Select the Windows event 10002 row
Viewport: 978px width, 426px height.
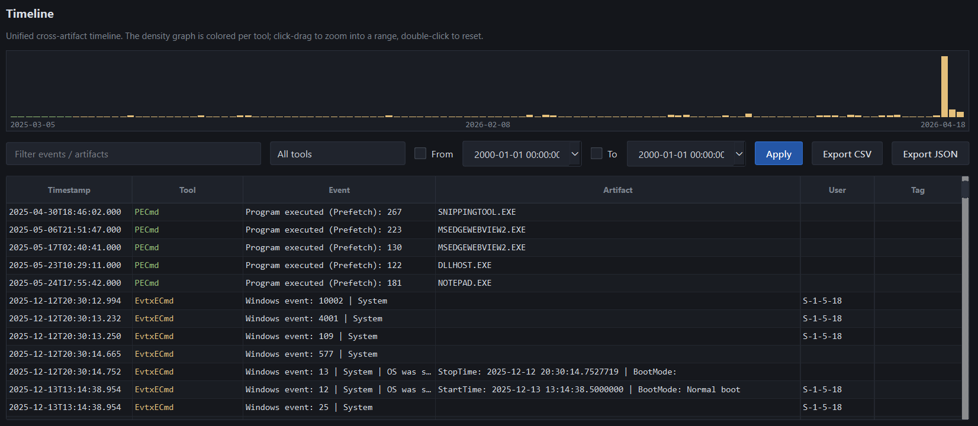coord(484,301)
